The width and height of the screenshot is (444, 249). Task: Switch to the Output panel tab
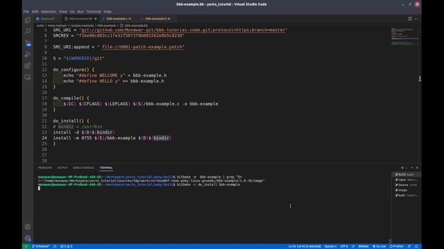(x=62, y=167)
